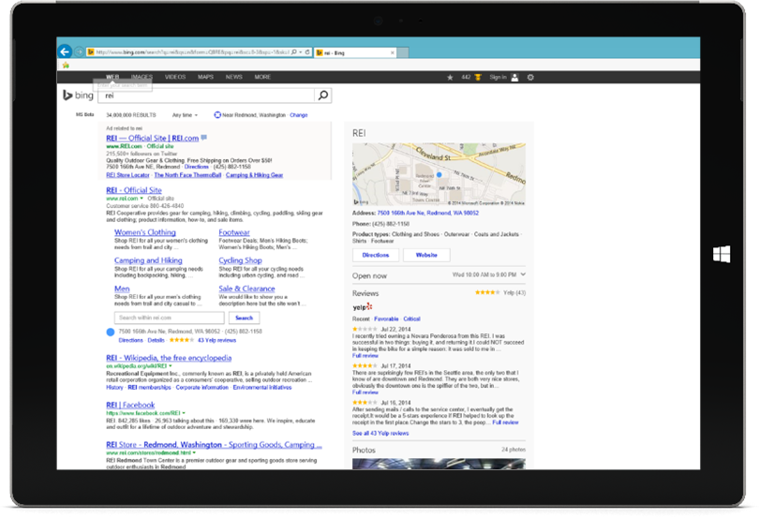Viewport: 759px width, 518px height.
Task: Open Bing settings gear icon
Action: 530,77
